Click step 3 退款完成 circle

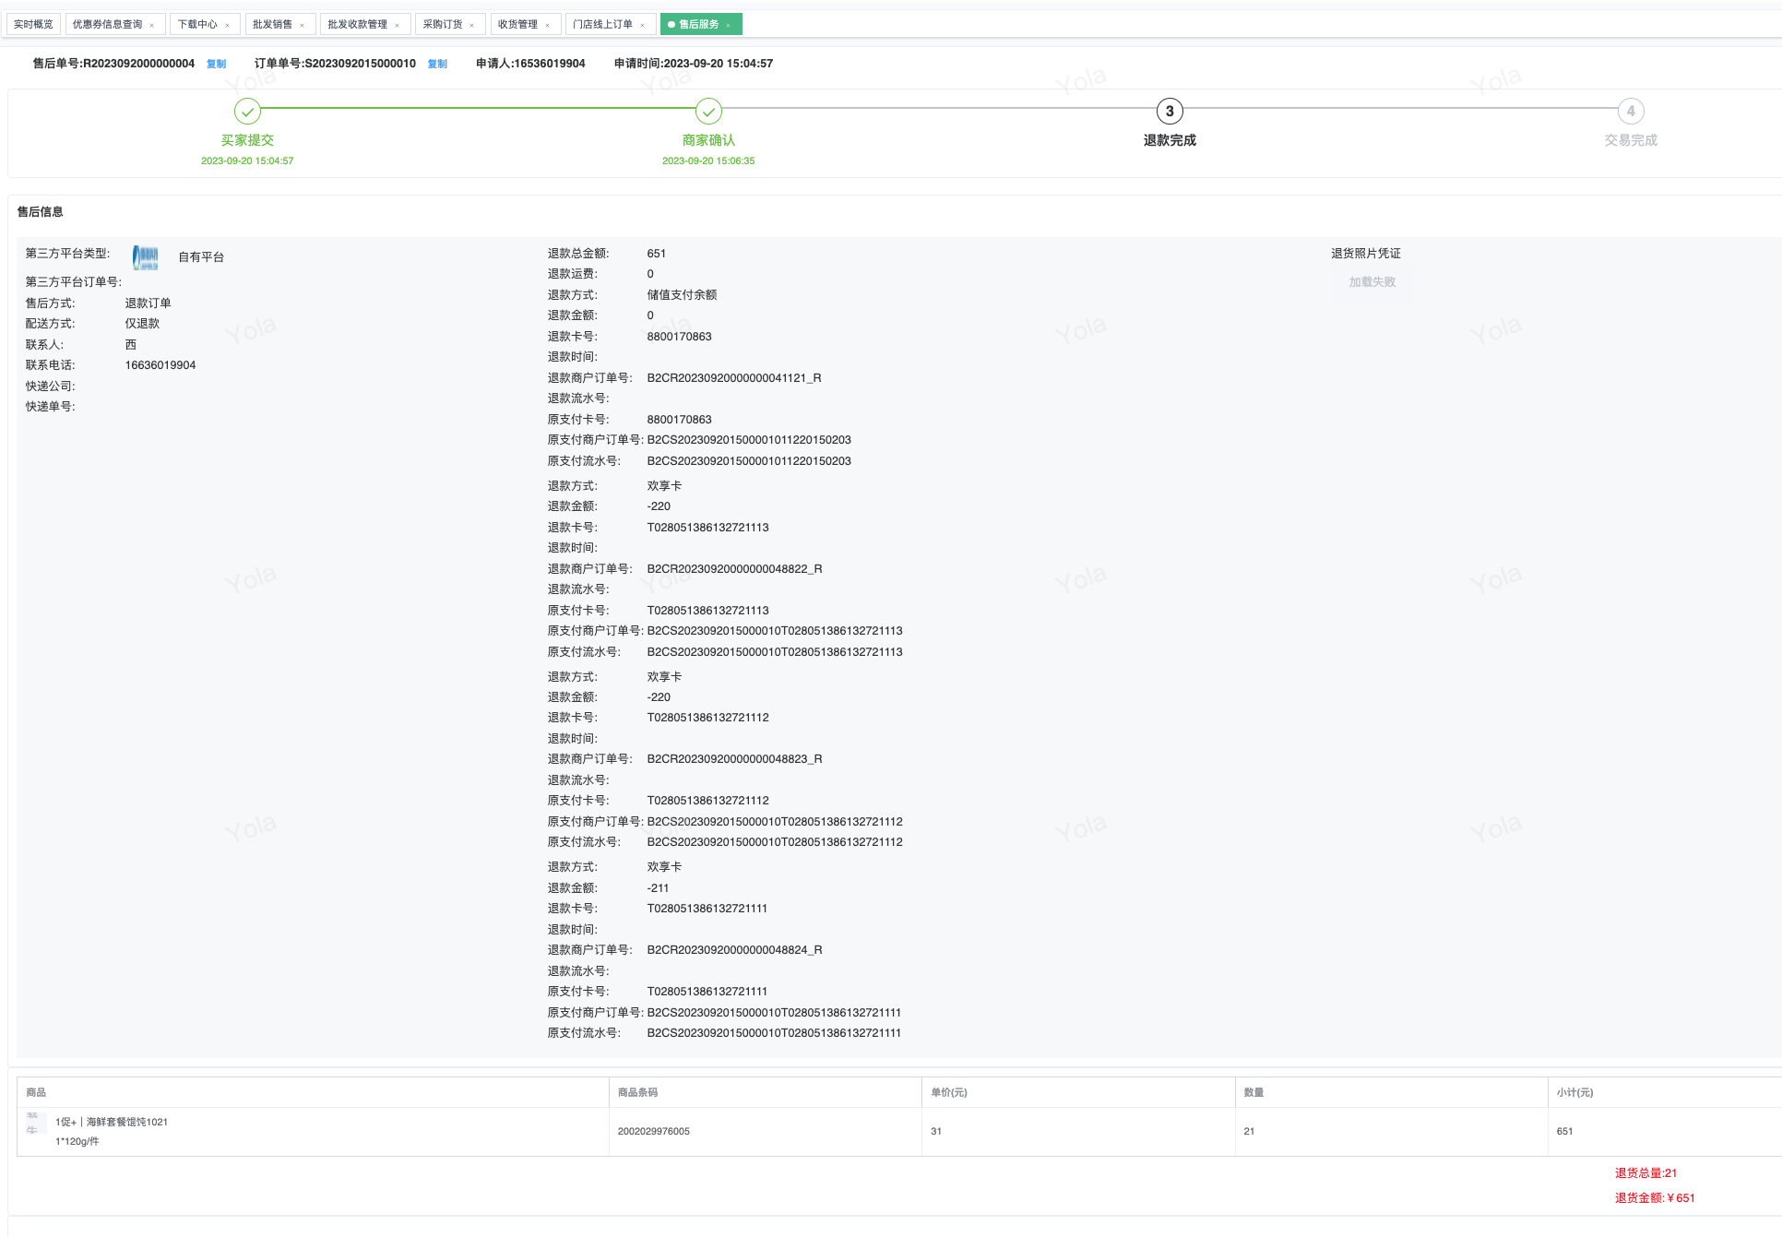[1170, 112]
